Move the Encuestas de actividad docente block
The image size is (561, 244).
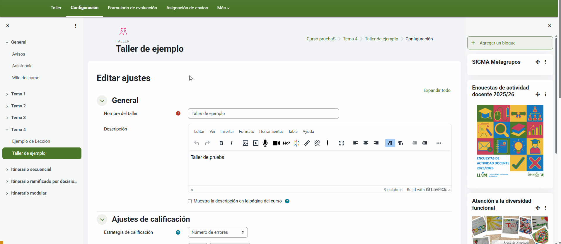click(538, 94)
